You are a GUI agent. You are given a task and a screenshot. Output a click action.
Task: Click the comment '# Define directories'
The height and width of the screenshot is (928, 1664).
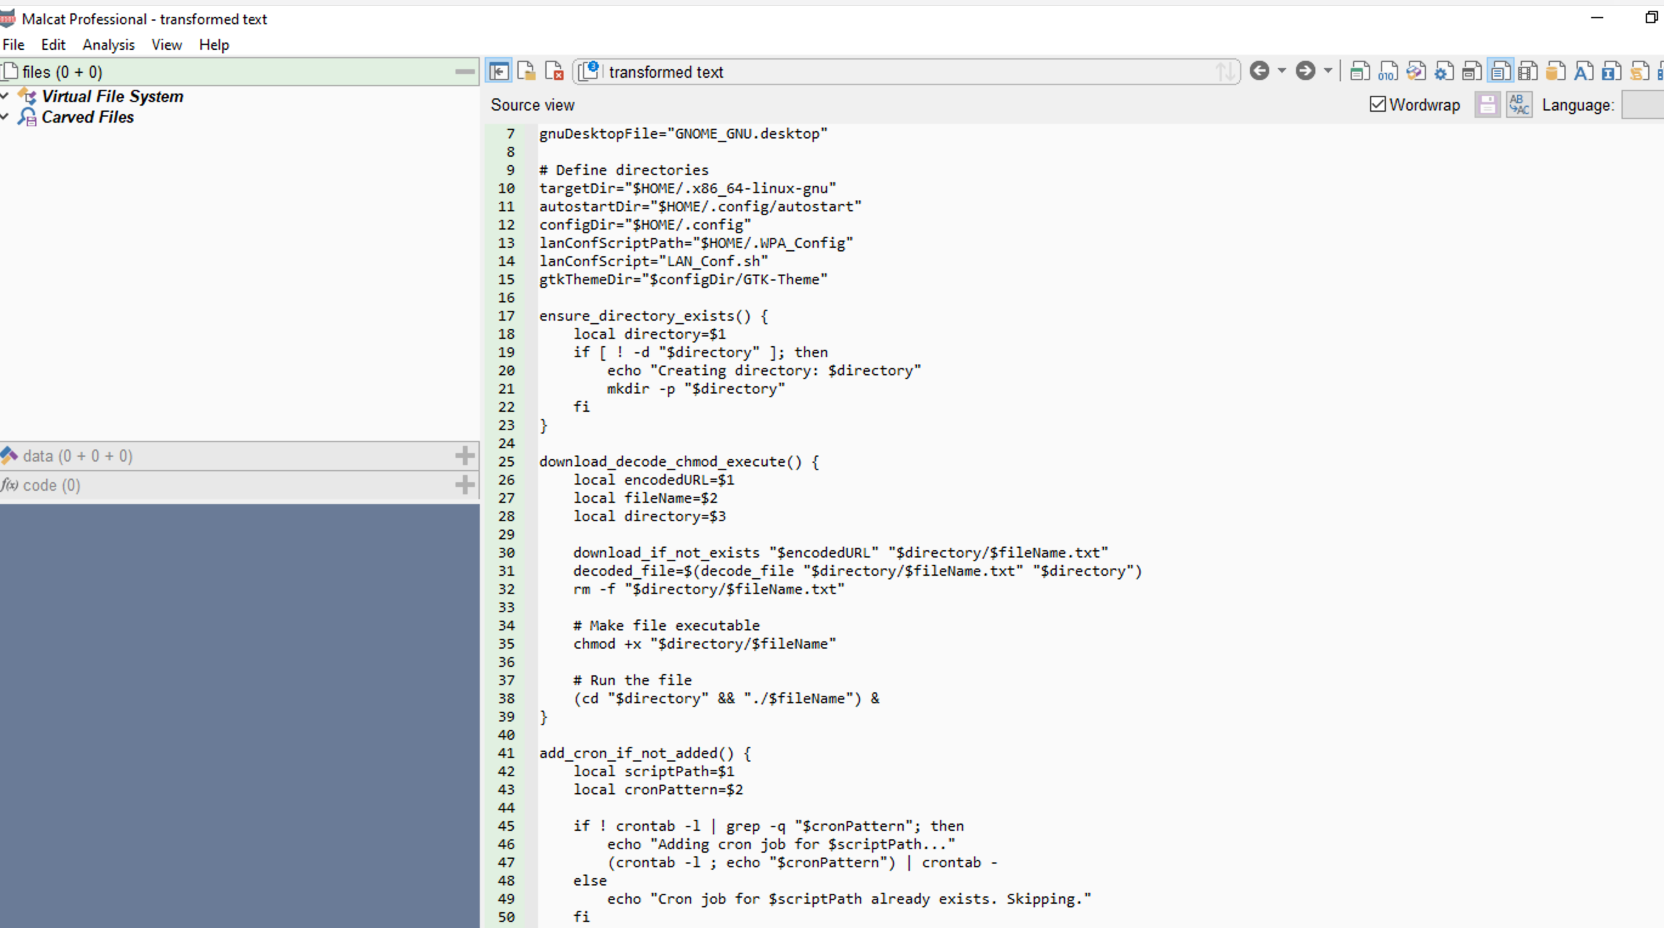tap(624, 170)
